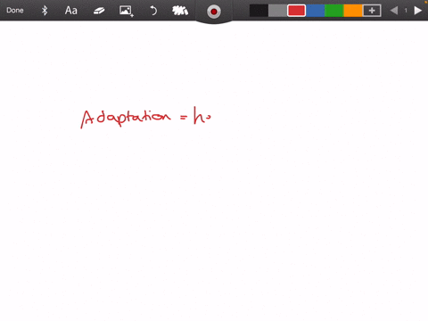Add a custom color with plus swatch

[372, 11]
